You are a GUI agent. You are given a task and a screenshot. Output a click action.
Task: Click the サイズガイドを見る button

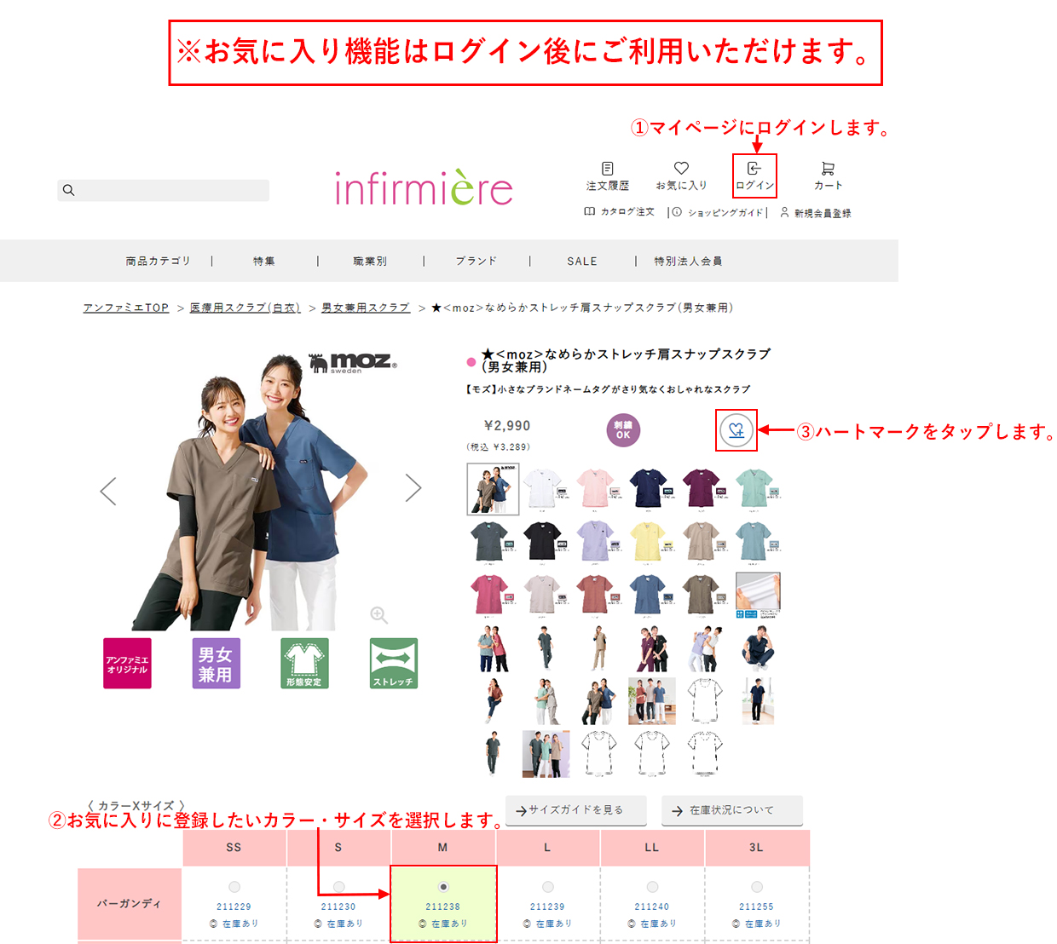pyautogui.click(x=575, y=810)
